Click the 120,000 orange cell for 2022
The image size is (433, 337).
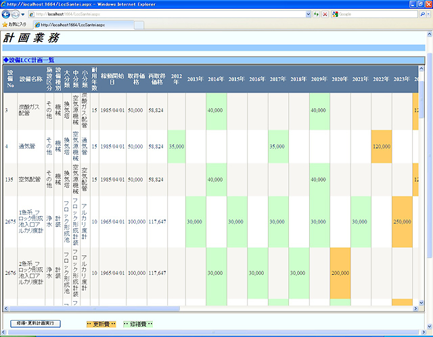[x=381, y=146]
